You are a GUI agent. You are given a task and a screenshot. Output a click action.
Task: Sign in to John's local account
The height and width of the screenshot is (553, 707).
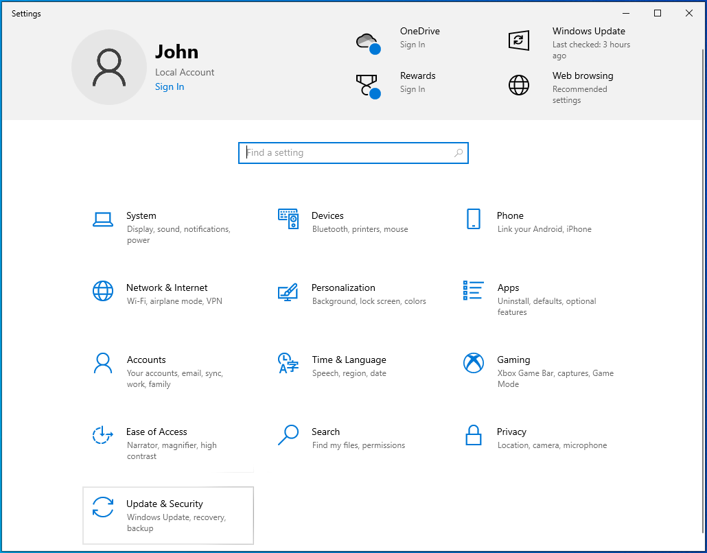click(x=170, y=86)
